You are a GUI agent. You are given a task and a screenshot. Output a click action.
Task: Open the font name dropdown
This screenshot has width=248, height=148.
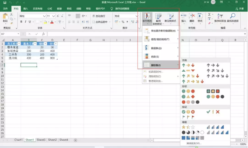point(44,16)
